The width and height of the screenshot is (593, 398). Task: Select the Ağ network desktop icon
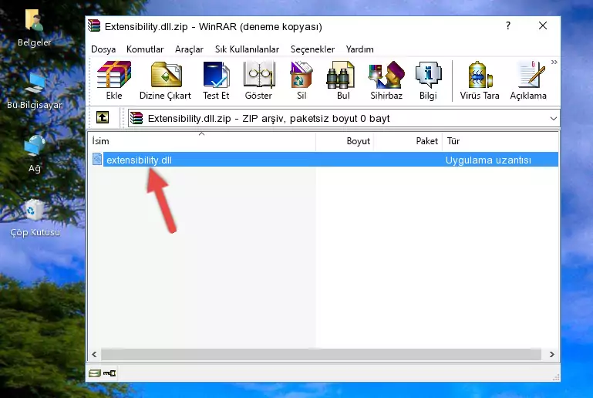tap(35, 153)
